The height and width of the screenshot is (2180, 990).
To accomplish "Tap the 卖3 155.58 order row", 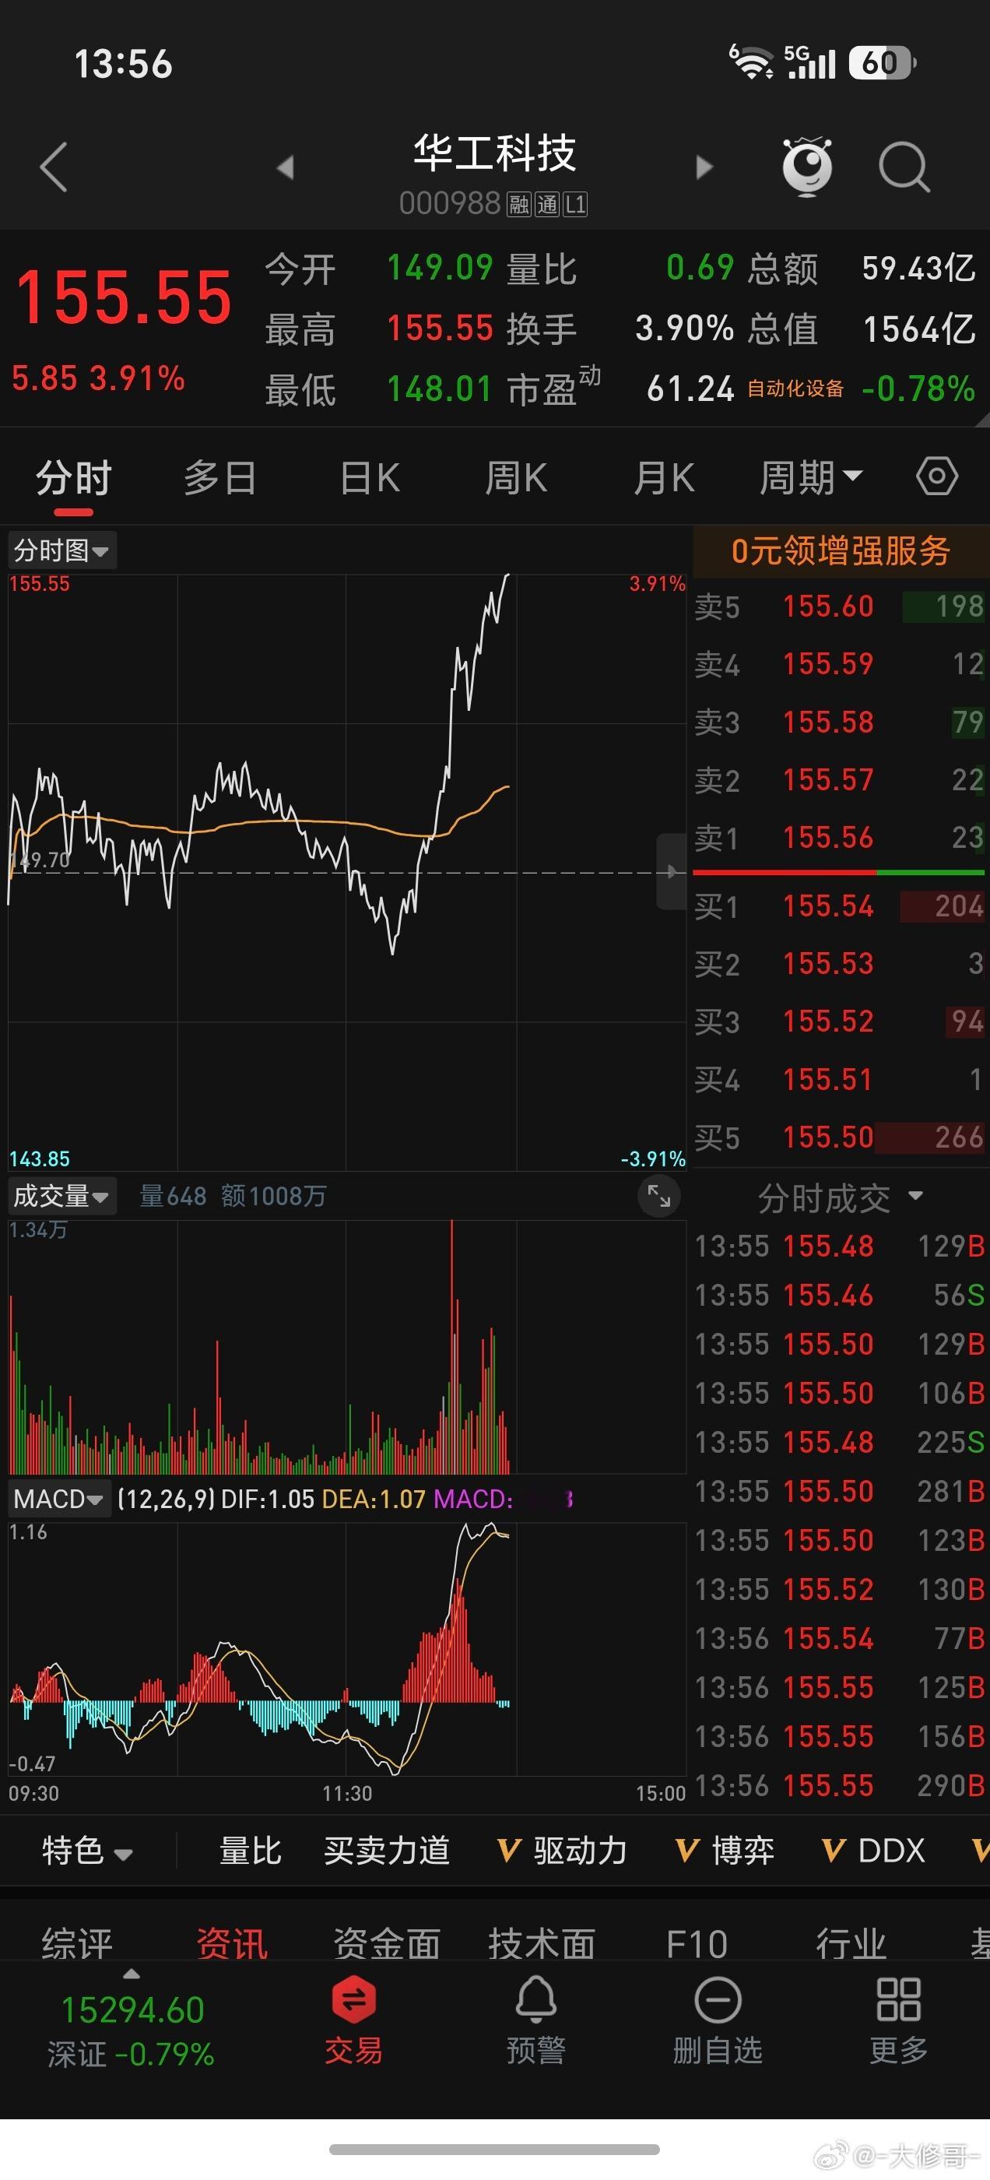I will click(839, 722).
